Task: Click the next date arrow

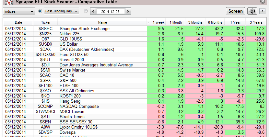Action: click(128, 11)
